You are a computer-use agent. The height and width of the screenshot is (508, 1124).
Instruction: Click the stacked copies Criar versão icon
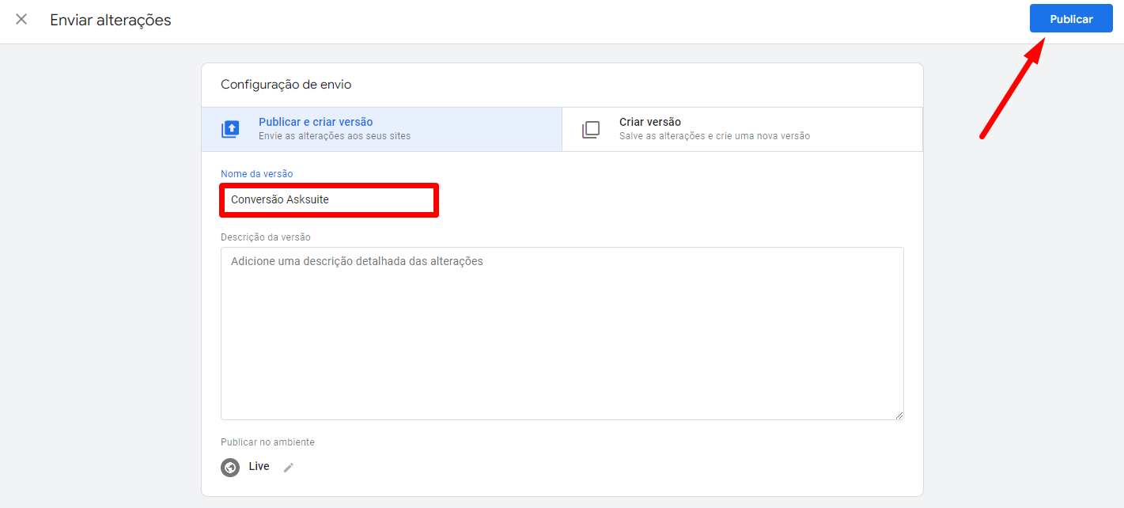[591, 129]
